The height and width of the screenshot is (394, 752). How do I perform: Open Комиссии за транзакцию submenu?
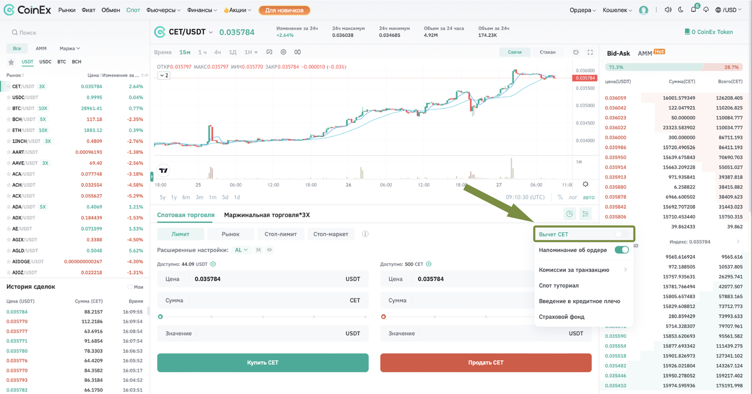(583, 270)
